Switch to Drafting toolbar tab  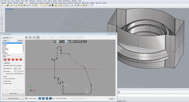pos(92,3)
